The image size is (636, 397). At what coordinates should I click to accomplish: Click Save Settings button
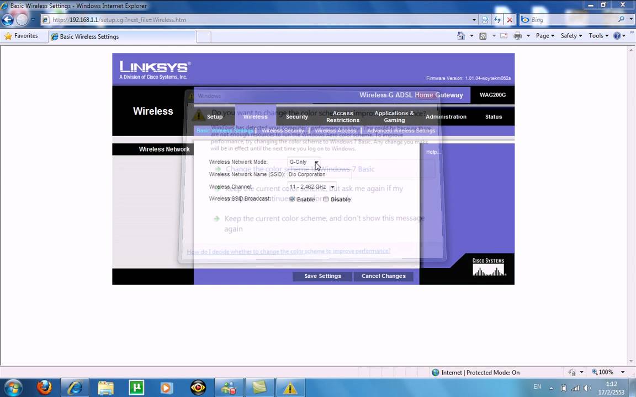(x=322, y=276)
